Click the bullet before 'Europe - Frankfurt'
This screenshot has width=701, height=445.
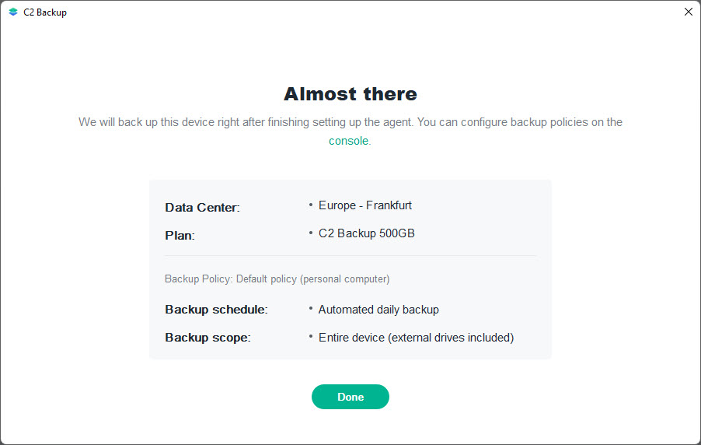click(311, 205)
